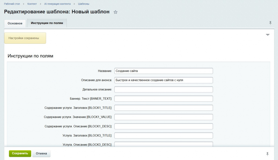This screenshot has height=160, width=278.
Task: Open Рабочий стол breadcrumb link
Action: click(12, 4)
